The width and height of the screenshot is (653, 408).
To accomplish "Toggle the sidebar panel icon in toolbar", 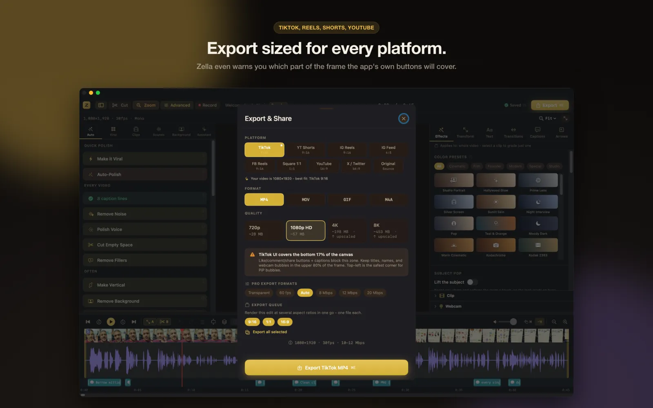I will (101, 105).
